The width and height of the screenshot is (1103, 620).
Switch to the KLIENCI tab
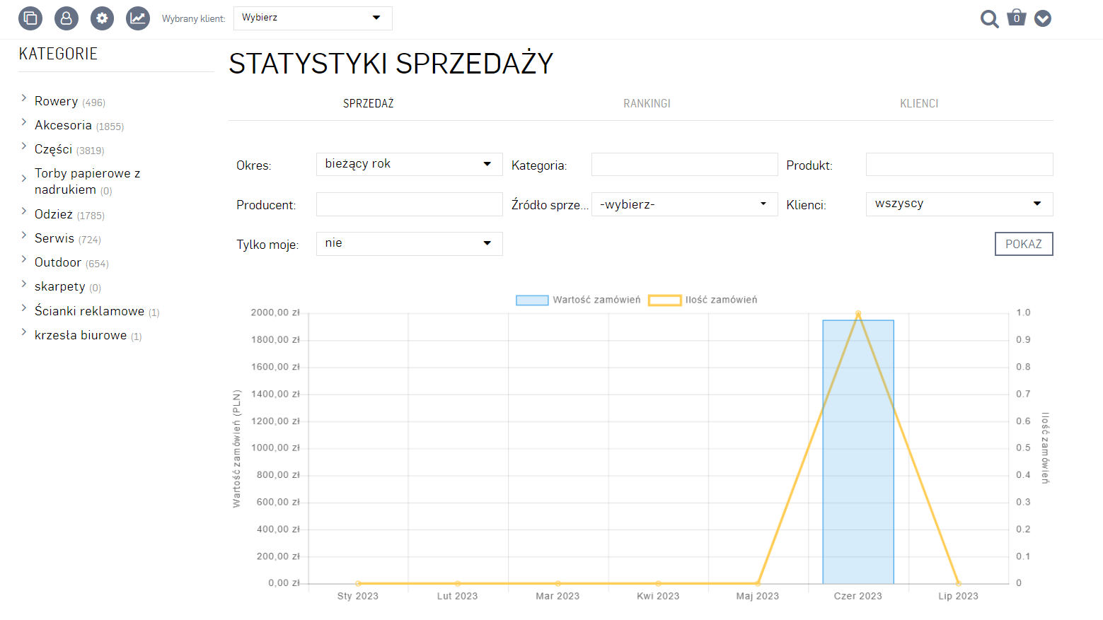pos(919,103)
